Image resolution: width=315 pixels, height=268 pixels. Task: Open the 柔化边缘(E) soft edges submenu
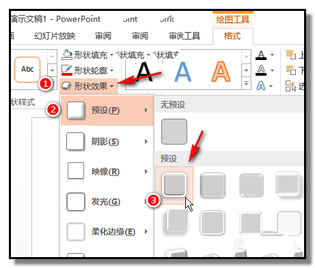point(107,232)
